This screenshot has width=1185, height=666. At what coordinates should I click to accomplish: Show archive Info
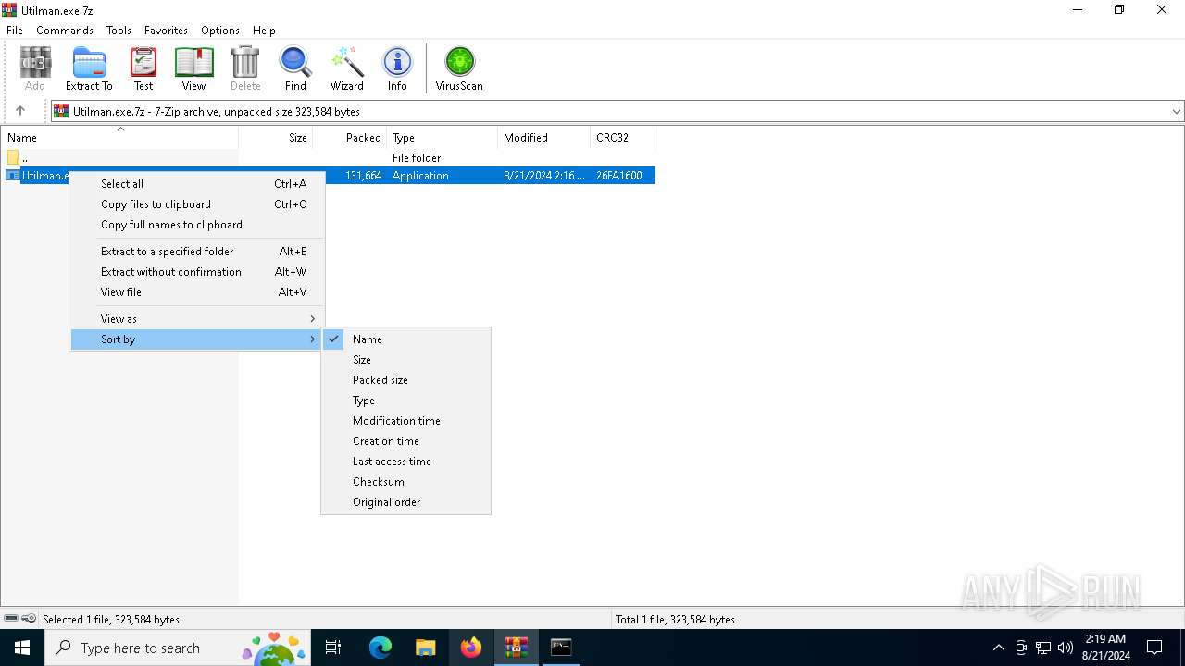[397, 68]
